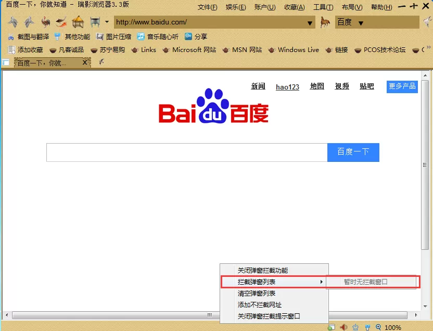
Task: Open the 账户(U) menu
Action: [x=265, y=7]
